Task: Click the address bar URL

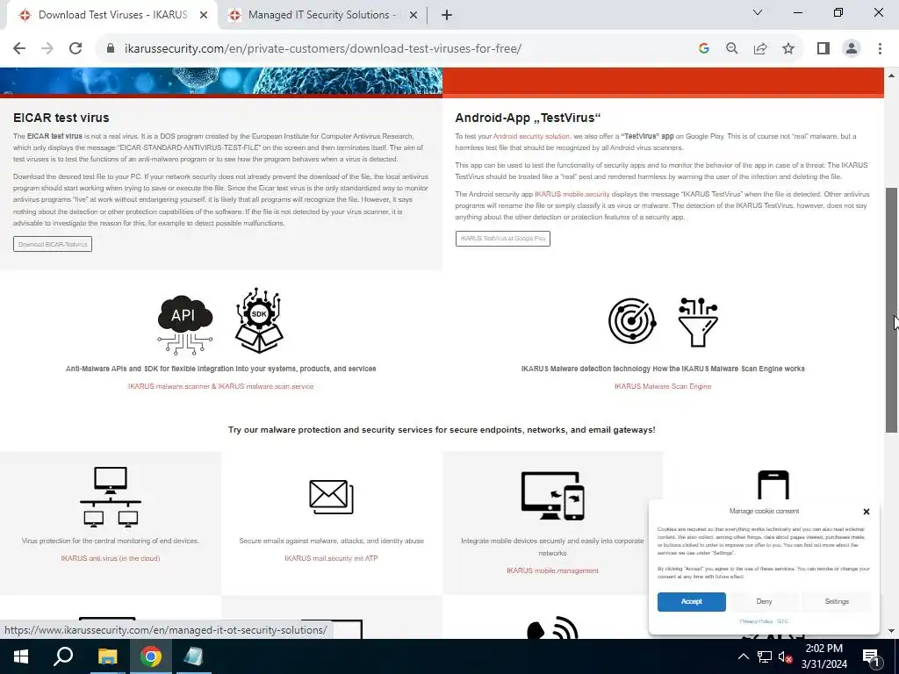Action: pos(323,49)
